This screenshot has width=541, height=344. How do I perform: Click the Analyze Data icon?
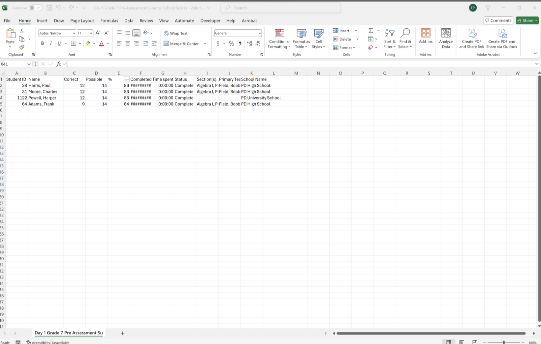tap(446, 39)
